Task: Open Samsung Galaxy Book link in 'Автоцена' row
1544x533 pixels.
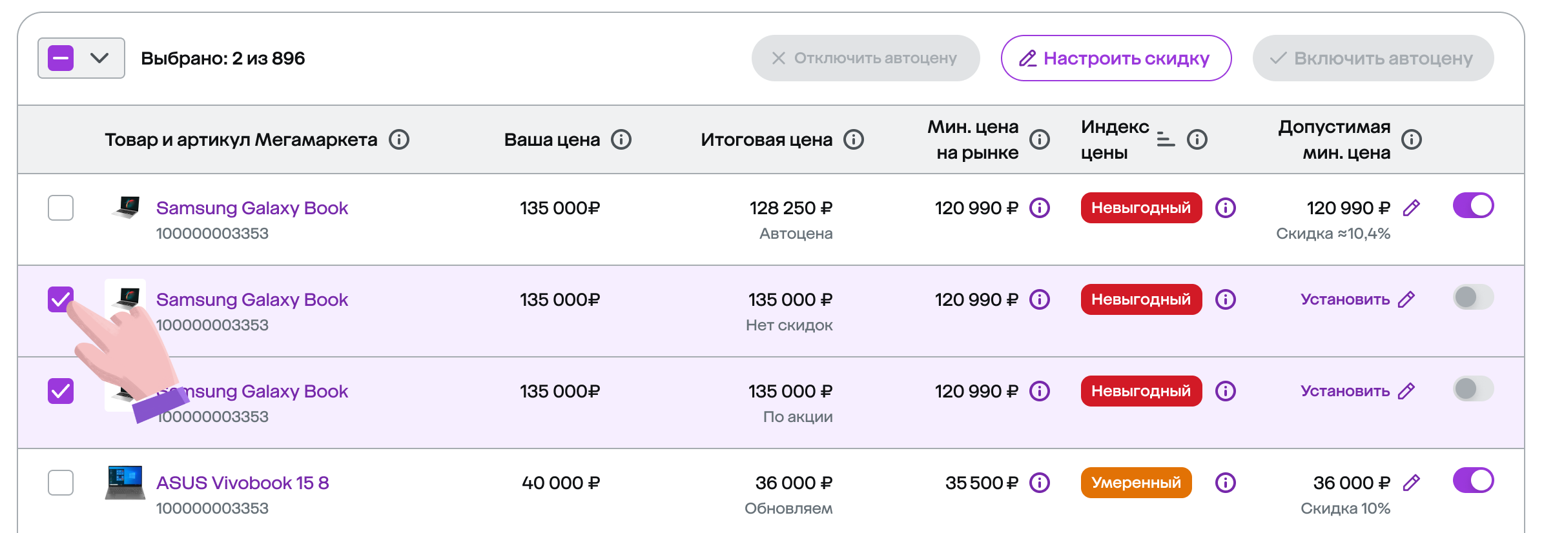Action: tap(252, 208)
